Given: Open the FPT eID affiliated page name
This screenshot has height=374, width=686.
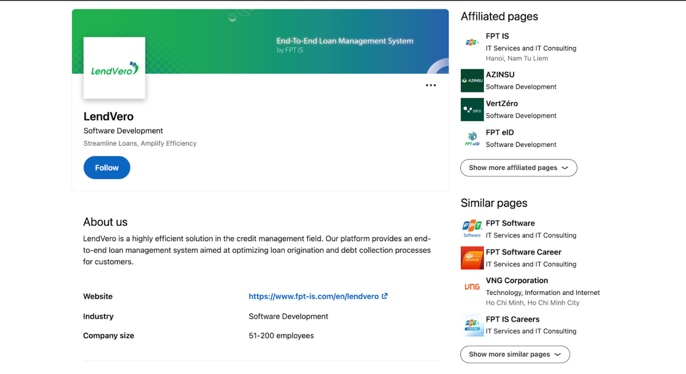Looking at the screenshot, I should click(x=500, y=132).
